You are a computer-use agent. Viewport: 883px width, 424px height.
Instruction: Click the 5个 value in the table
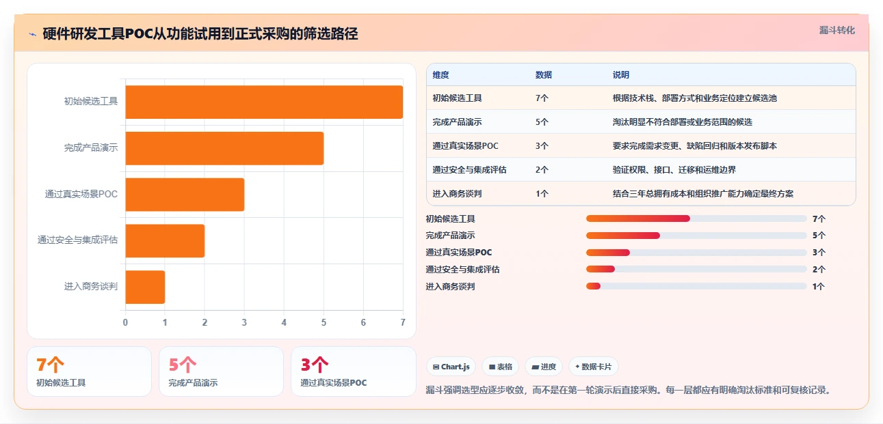542,122
